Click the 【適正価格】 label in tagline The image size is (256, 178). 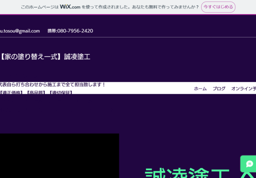(x=11, y=93)
